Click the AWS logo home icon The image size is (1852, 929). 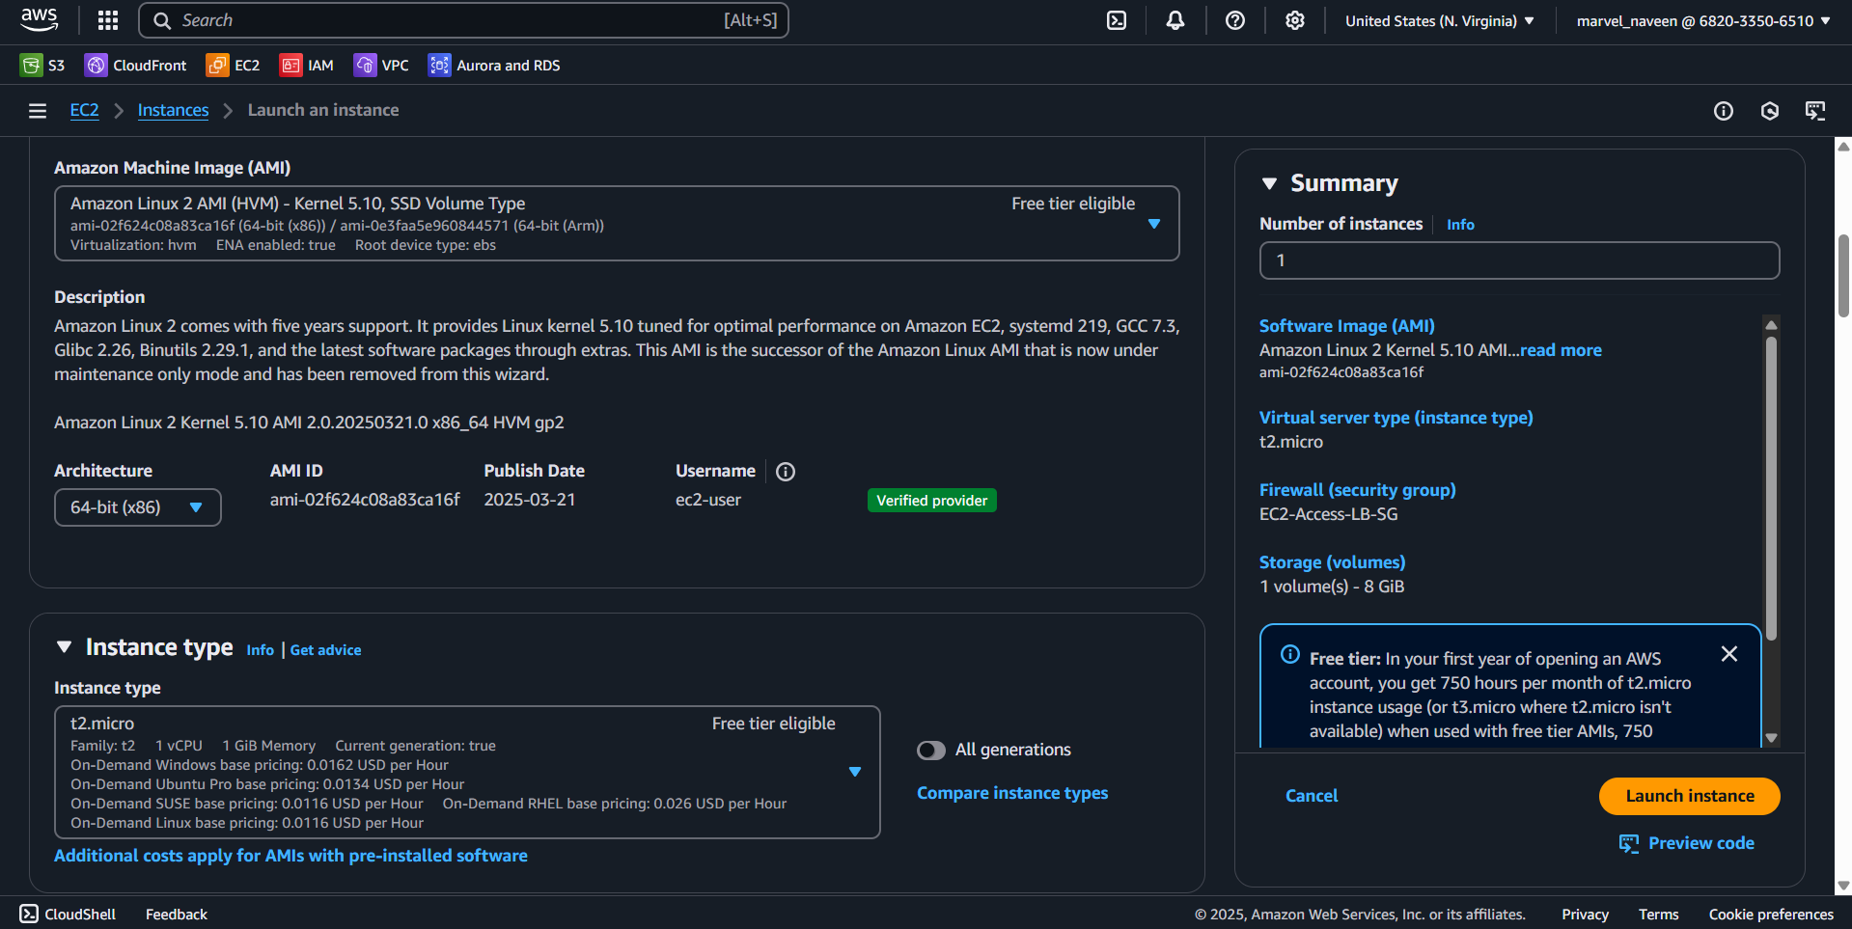pyautogui.click(x=40, y=20)
